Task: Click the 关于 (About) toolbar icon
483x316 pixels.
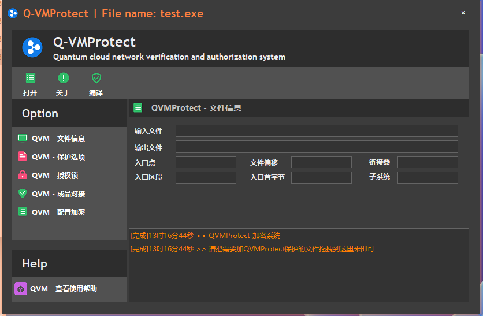Action: tap(63, 78)
